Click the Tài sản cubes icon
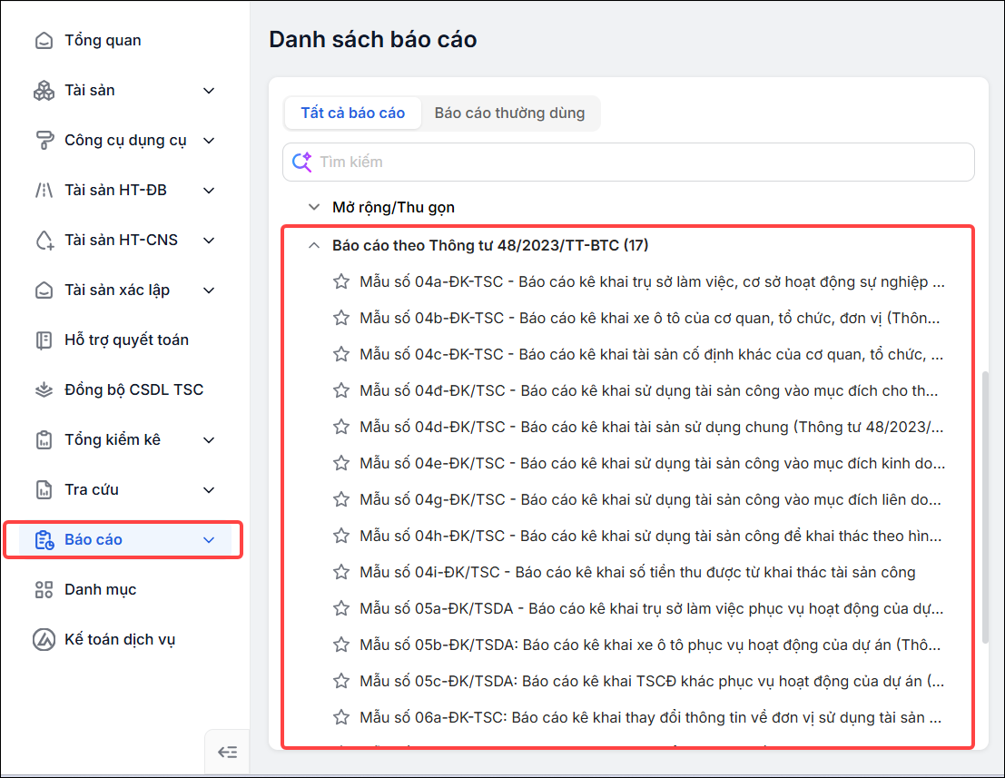The height and width of the screenshot is (778, 1005). click(44, 91)
